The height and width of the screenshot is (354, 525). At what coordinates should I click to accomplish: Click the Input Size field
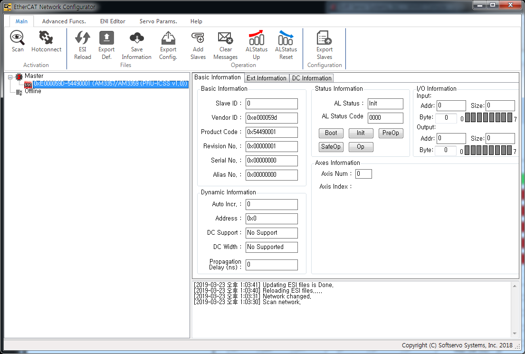500,106
